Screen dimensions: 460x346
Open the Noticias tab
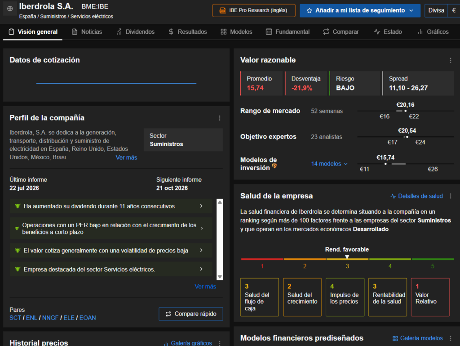tap(87, 32)
